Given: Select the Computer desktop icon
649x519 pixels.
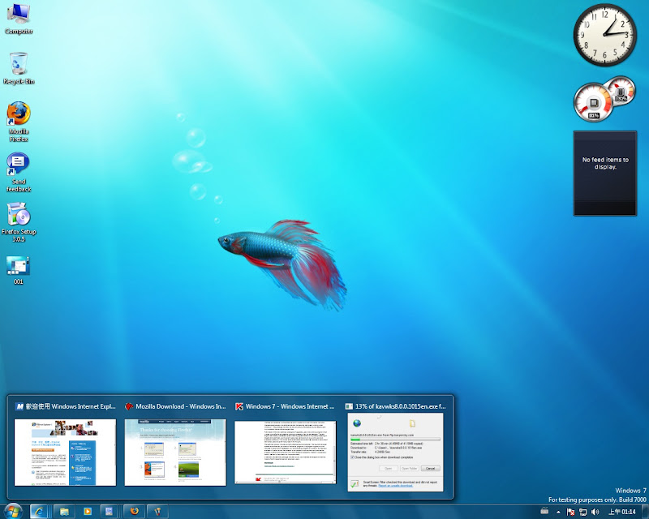Looking at the screenshot, I should (x=19, y=16).
